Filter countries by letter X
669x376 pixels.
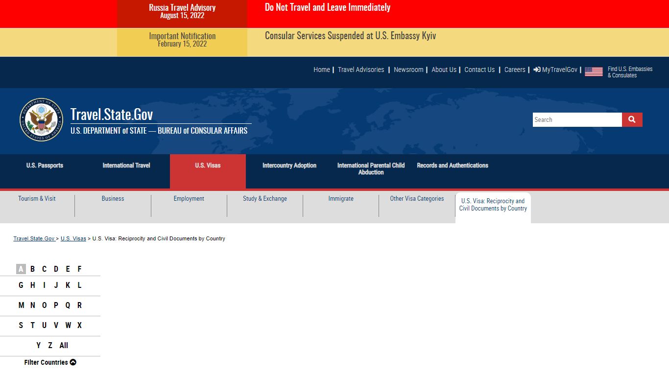(x=79, y=325)
